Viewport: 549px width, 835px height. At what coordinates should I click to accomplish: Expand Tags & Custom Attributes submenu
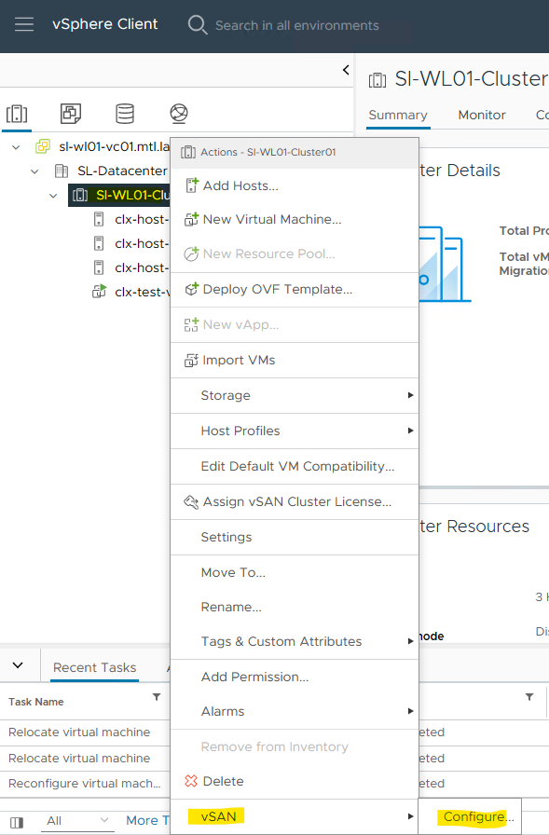(295, 641)
